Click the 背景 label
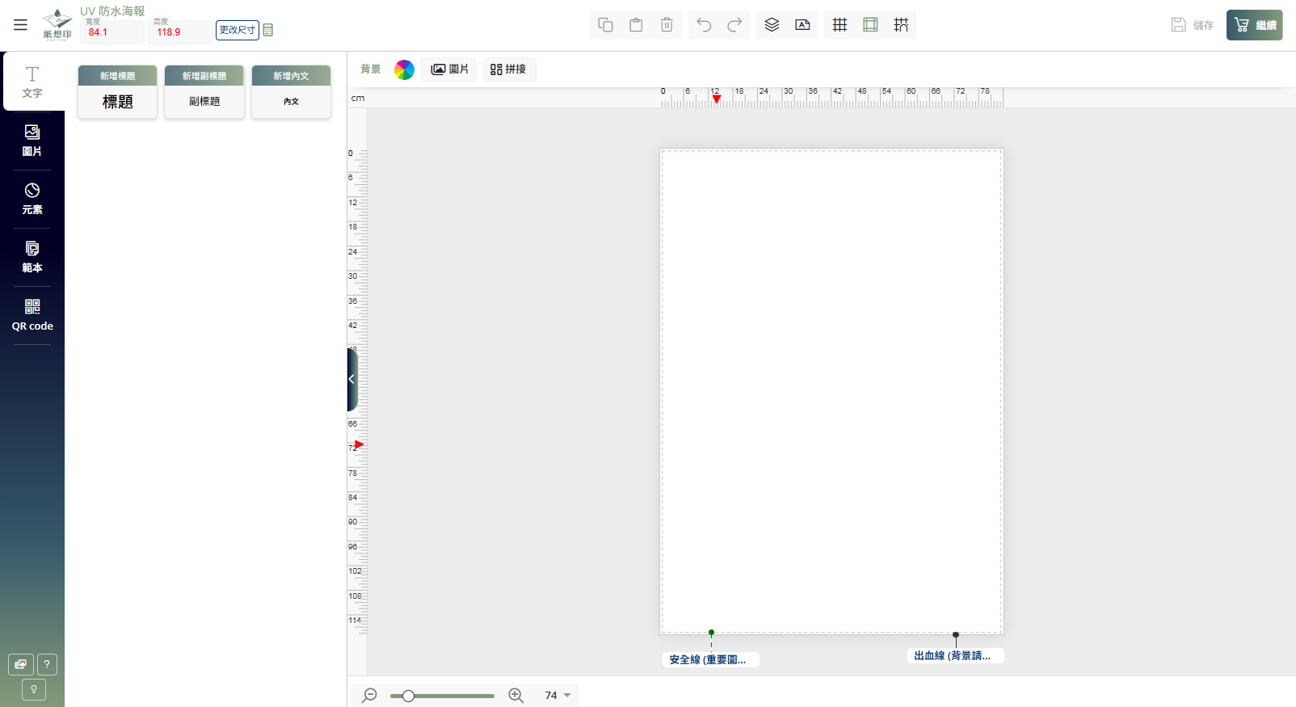Viewport: 1296px width, 707px height. pos(371,69)
